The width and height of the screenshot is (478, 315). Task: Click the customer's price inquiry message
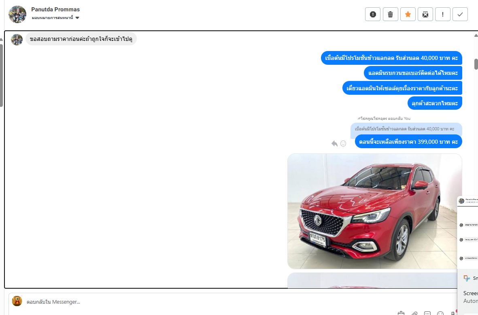click(x=81, y=39)
